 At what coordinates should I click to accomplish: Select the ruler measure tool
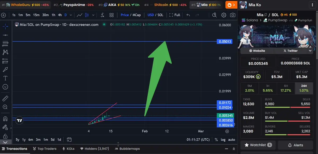point(5,99)
